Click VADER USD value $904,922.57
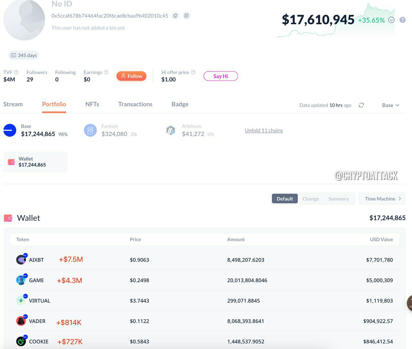Screen dimensions: 412x349 point(378,321)
